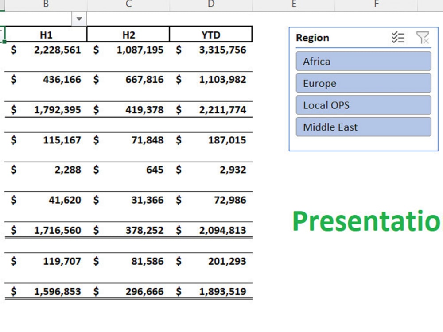Select Local OPS in the Region slicer
443x332 pixels.
coord(364,105)
